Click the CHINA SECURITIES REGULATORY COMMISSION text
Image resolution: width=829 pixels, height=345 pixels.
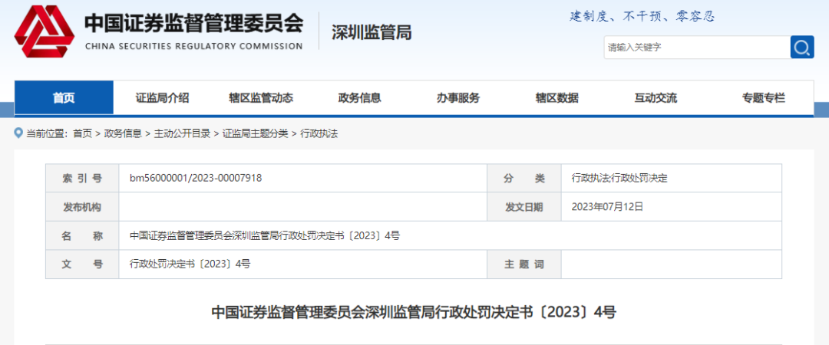[194, 46]
